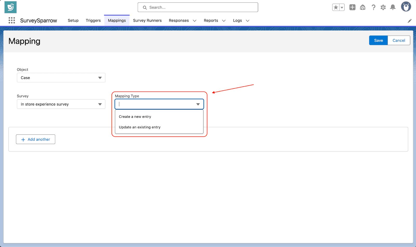The image size is (416, 247).
Task: Open the favorites list dropdown arrow
Action: coord(342,8)
